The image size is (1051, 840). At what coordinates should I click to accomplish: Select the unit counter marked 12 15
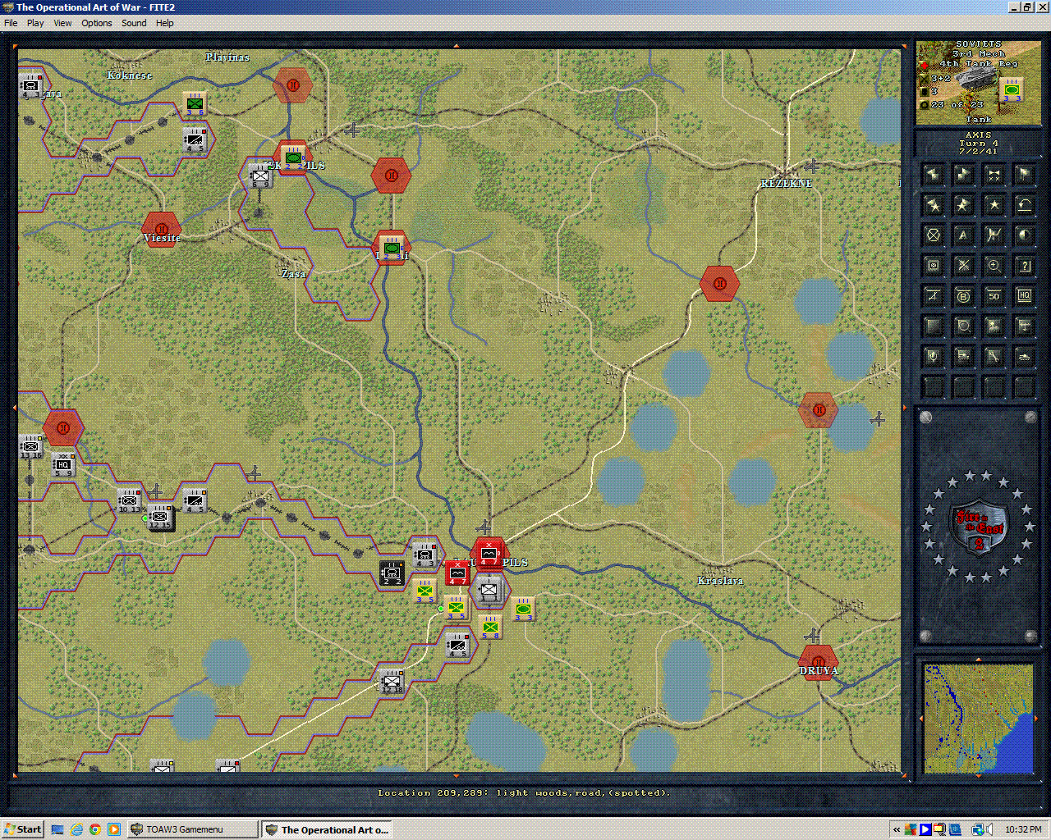click(161, 517)
